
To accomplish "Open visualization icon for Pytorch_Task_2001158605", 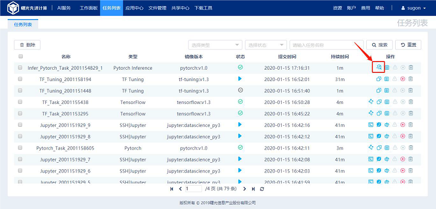I will 371,147.
